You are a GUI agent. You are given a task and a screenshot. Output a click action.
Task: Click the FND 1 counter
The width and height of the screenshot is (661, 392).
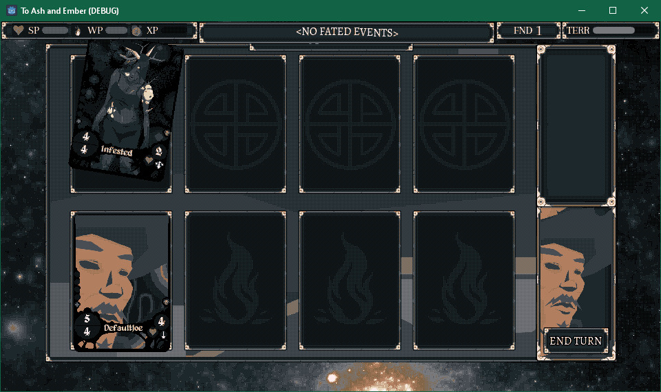[529, 31]
